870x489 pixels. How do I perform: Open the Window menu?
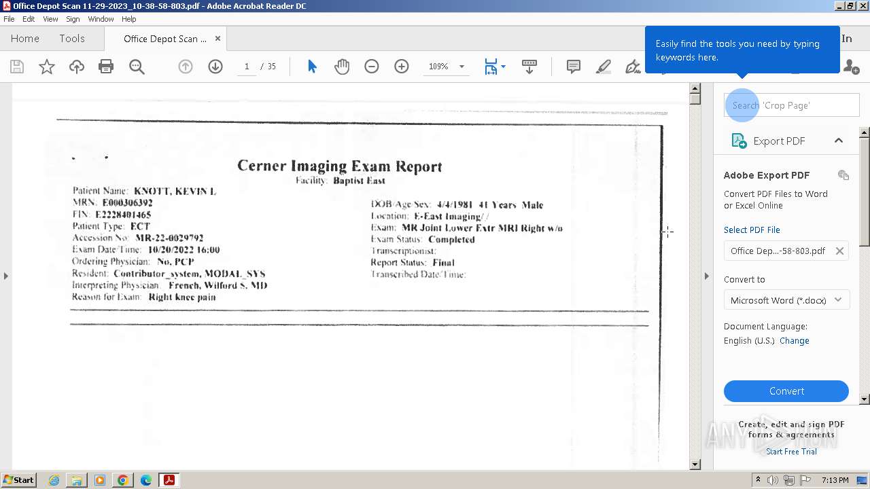[x=101, y=19]
